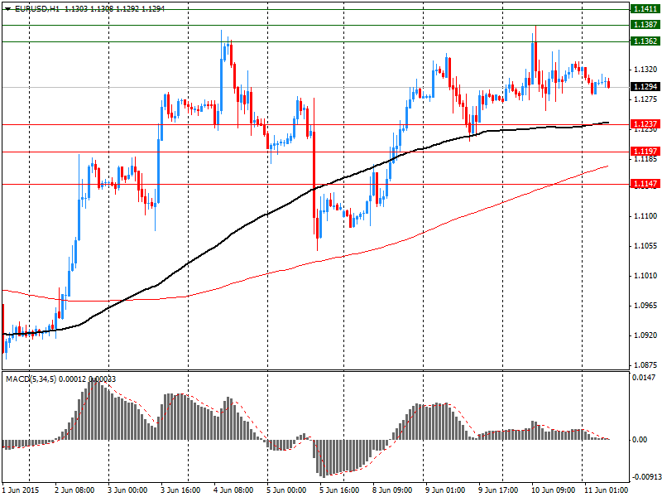The image size is (662, 497).
Task: Click the 0.00 MACD scale value
Action: (640, 440)
